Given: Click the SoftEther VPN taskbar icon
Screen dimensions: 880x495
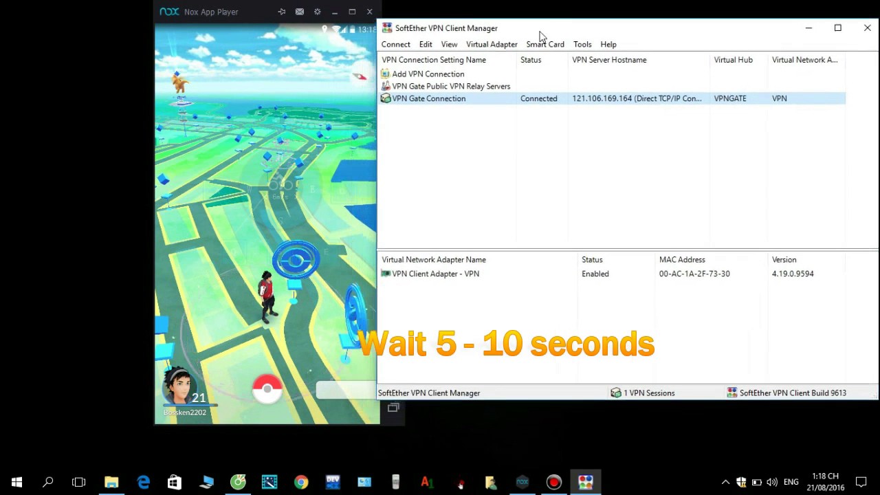Looking at the screenshot, I should point(586,482).
